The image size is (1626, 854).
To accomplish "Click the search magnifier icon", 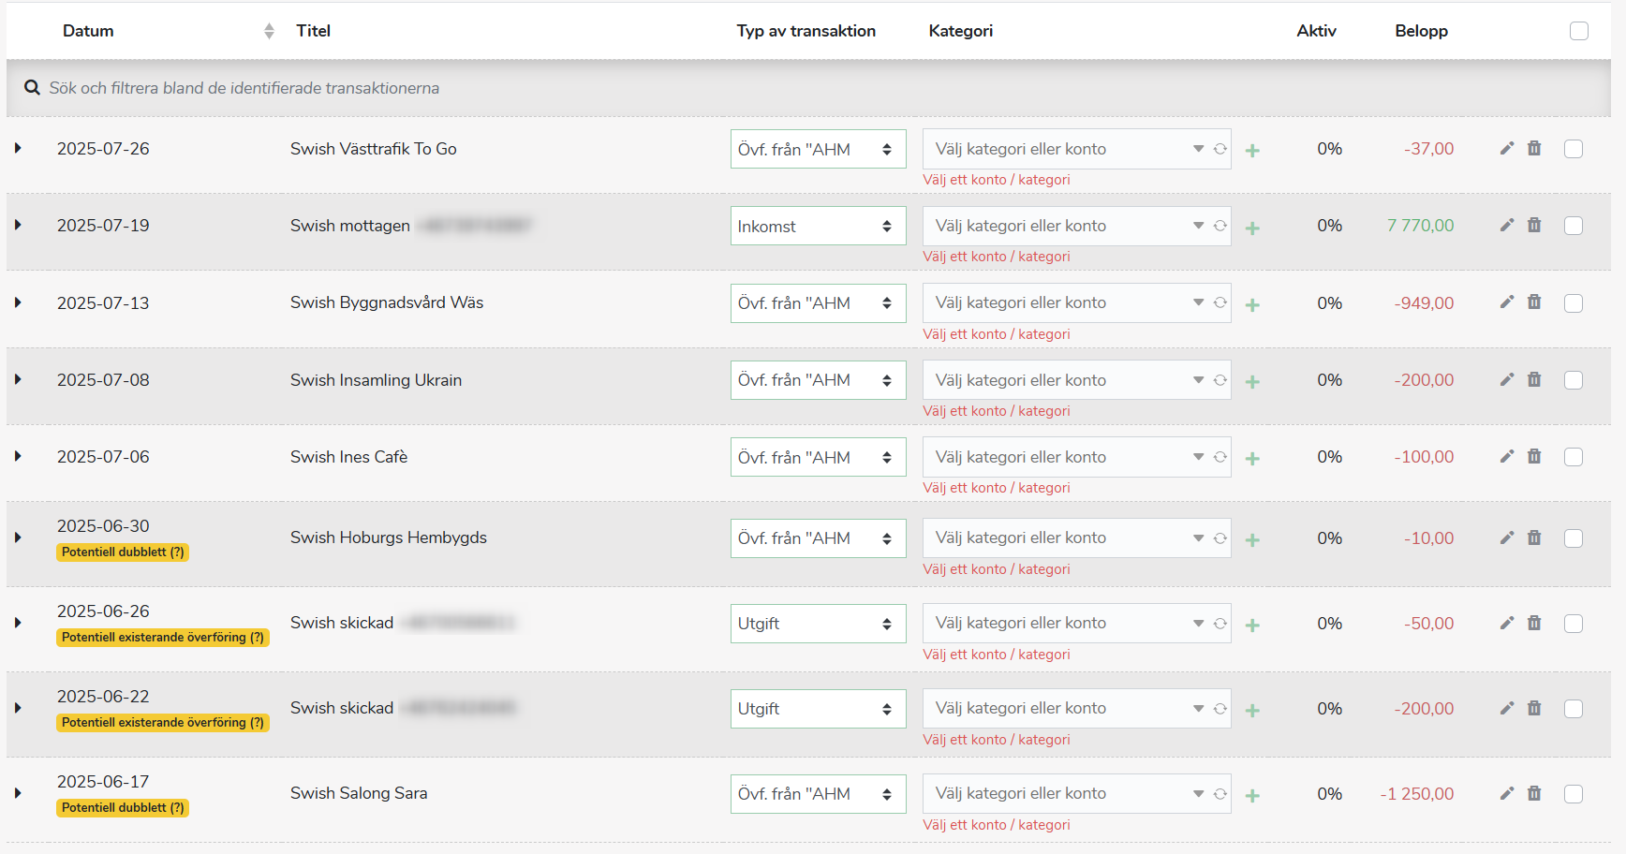I will click(x=32, y=87).
